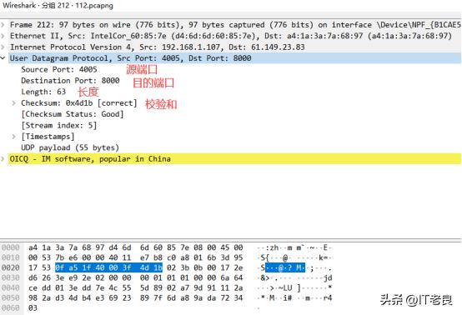Expand Internet Protocol Version 4 row
The image size is (462, 315).
click(3, 47)
